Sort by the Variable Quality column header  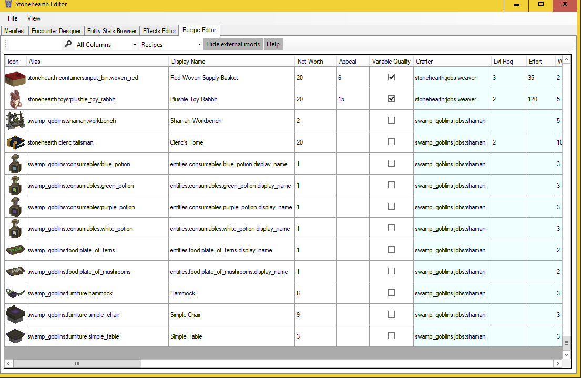[x=391, y=62]
